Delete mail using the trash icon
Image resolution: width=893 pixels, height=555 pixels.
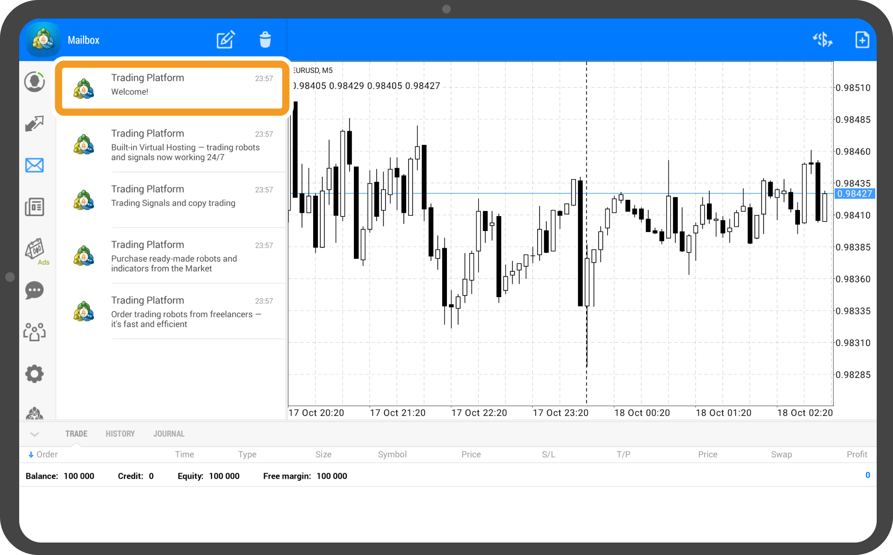pyautogui.click(x=265, y=40)
